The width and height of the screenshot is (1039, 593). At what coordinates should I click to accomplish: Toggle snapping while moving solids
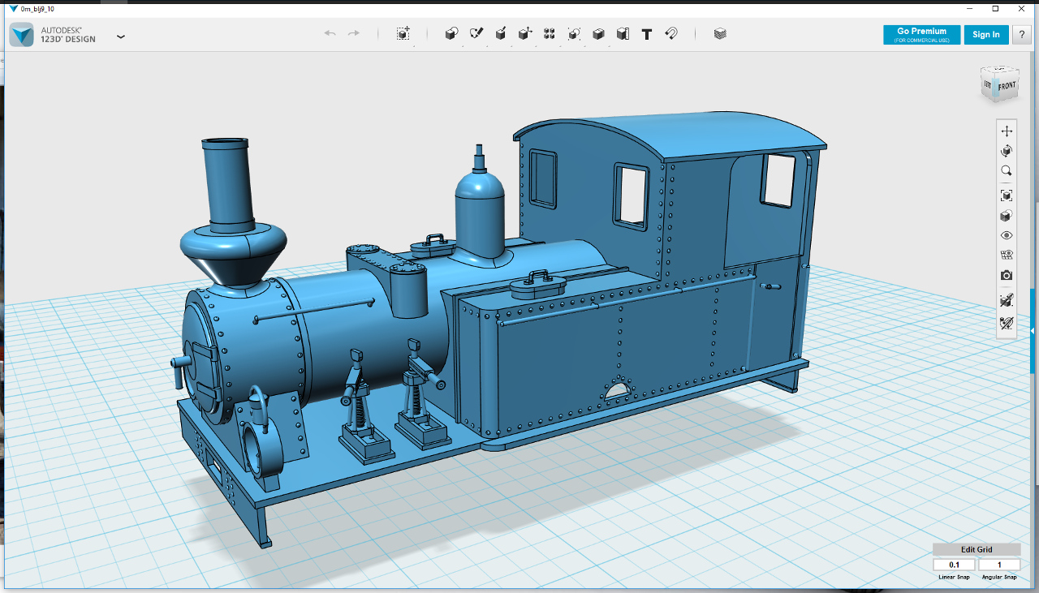[x=1007, y=300]
